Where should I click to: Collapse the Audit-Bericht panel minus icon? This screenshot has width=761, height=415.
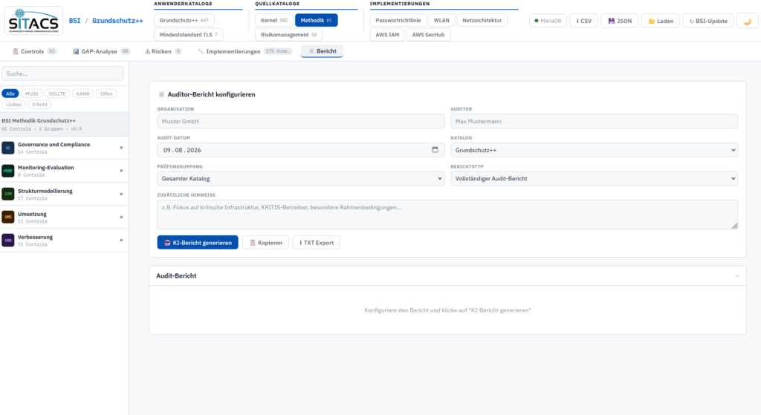[x=737, y=276]
